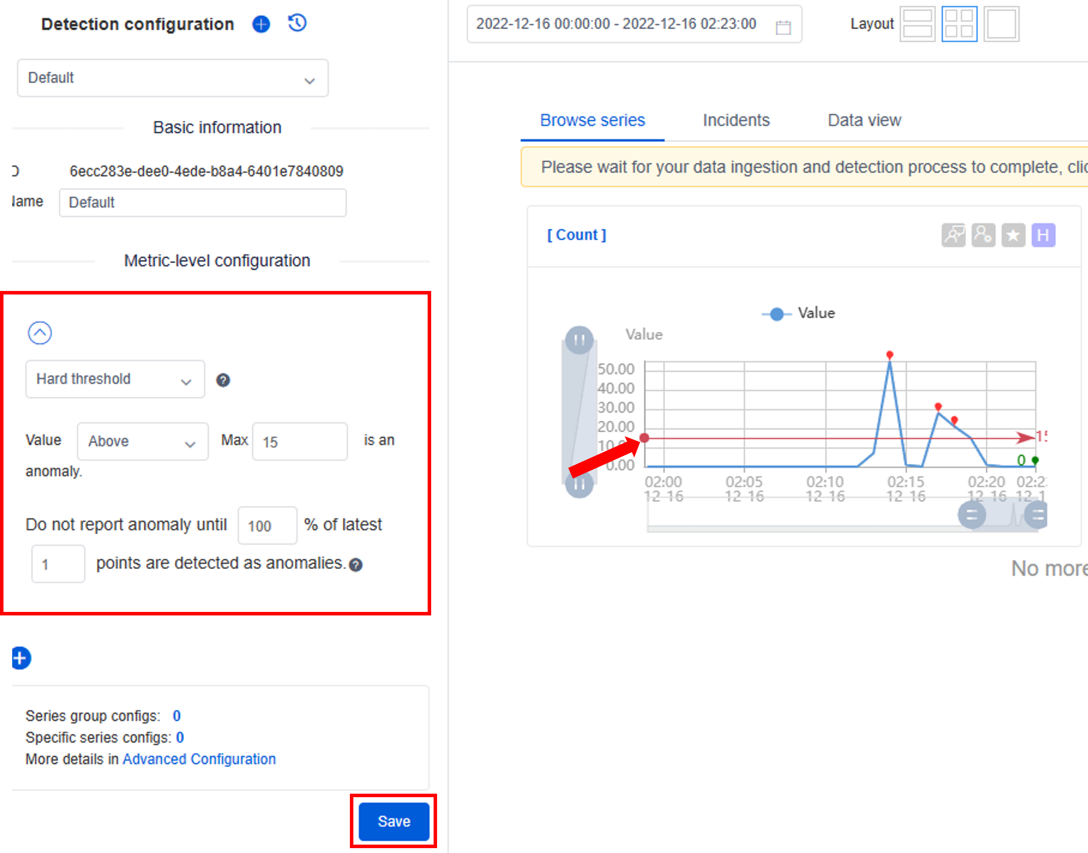
Task: Open the Hard threshold method dropdown
Action: [115, 380]
